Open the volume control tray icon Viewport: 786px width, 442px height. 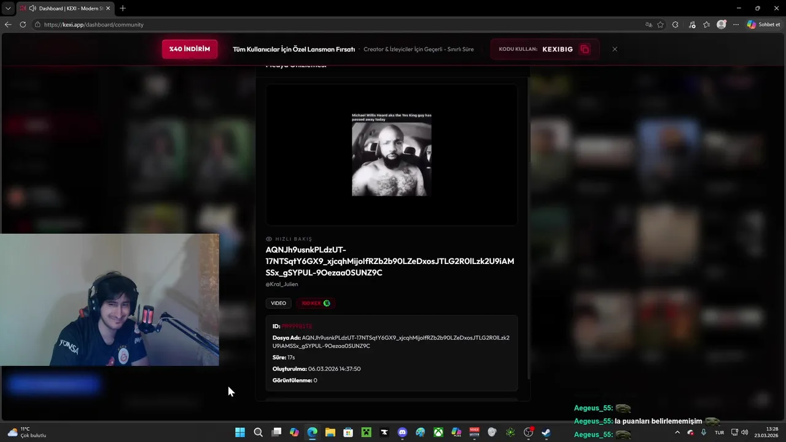pos(745,432)
